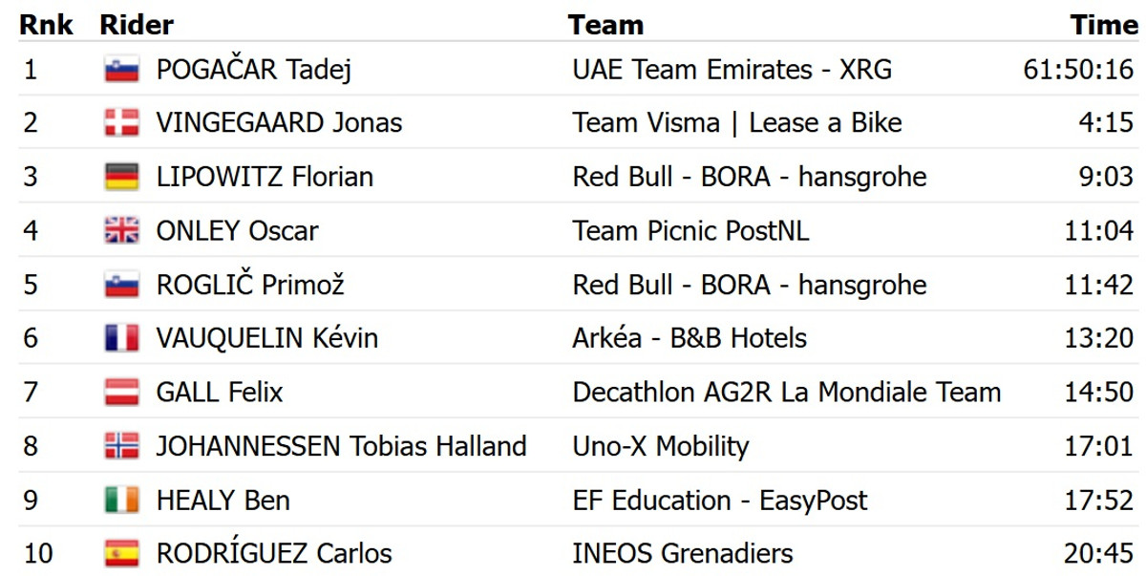Click the Irish flag beside HEALY Ben
Image resolution: width=1146 pixels, height=576 pixels.
click(x=122, y=501)
